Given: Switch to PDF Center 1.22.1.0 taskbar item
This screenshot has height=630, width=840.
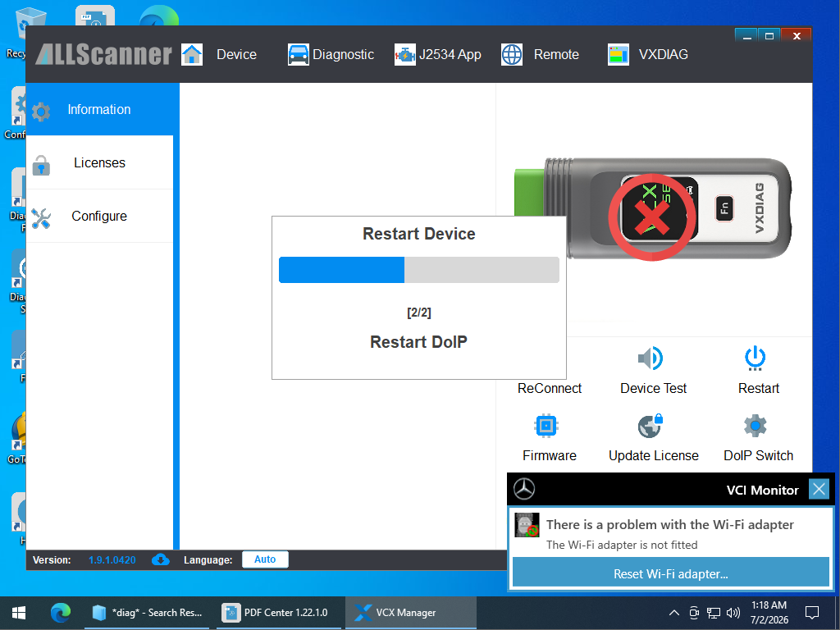Looking at the screenshot, I should (279, 613).
